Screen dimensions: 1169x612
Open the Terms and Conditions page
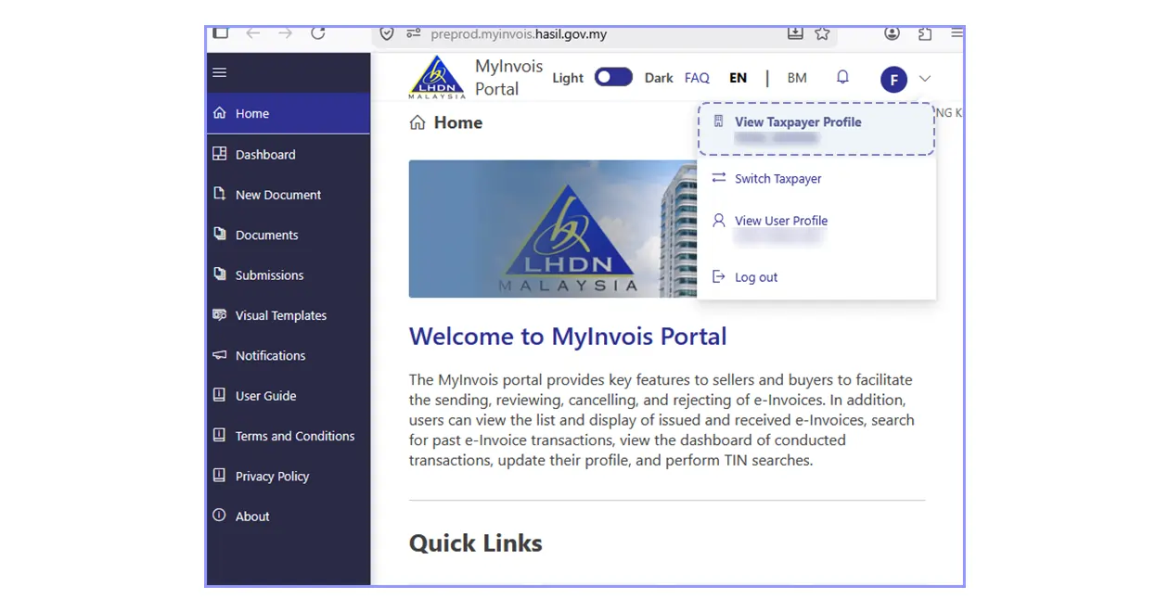click(295, 436)
